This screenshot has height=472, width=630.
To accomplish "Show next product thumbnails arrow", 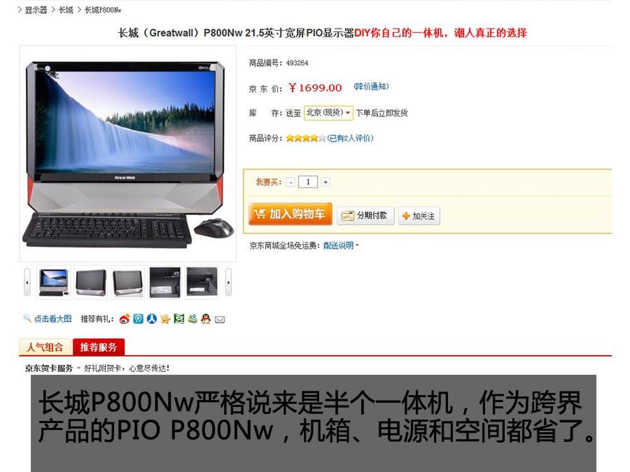I will (x=228, y=283).
